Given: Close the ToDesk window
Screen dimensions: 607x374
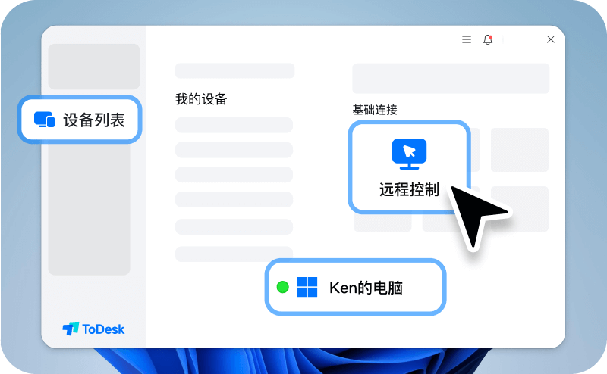Looking at the screenshot, I should [551, 40].
